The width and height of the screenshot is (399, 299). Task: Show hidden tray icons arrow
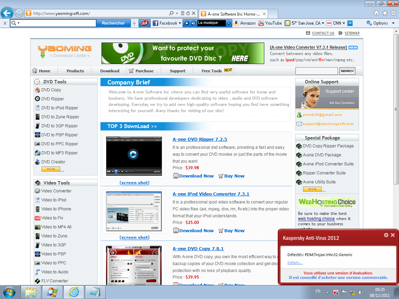coord(328,292)
